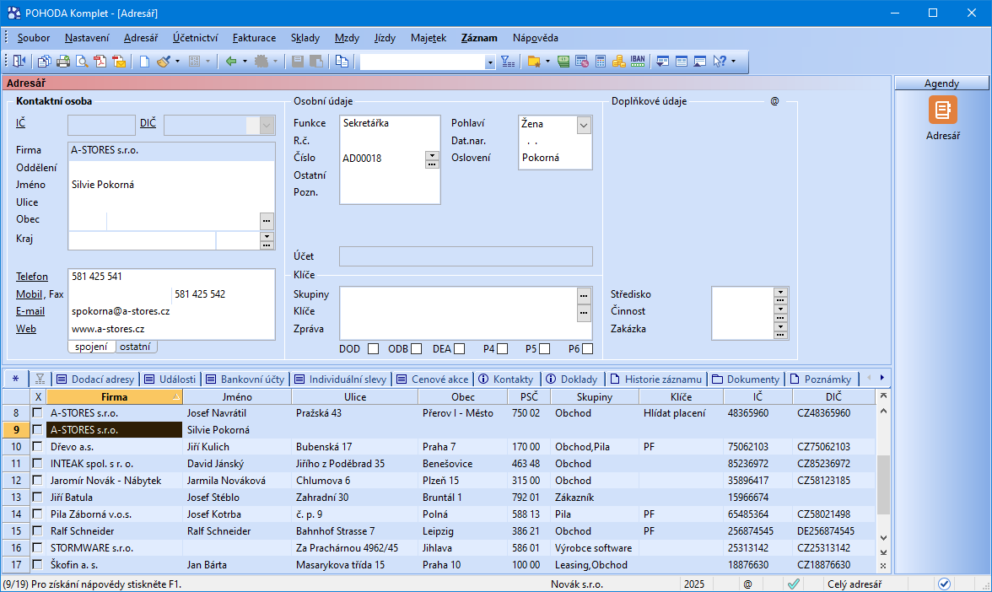Click the copy documents toolbar icon

44,62
